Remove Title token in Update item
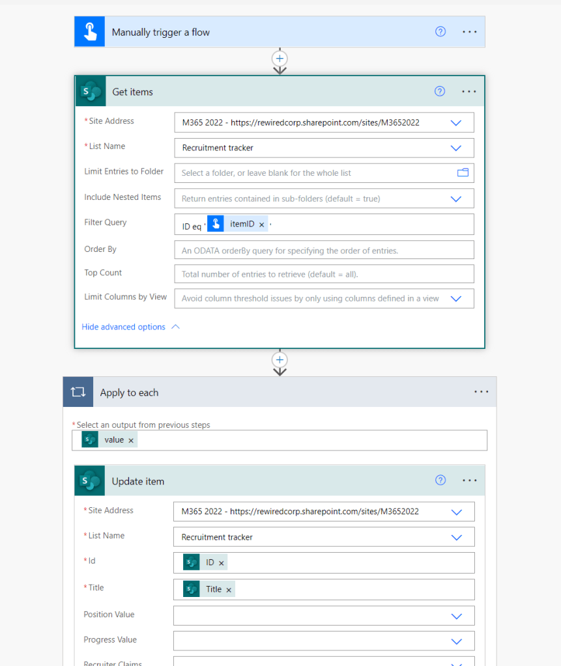The image size is (561, 666). tap(229, 590)
